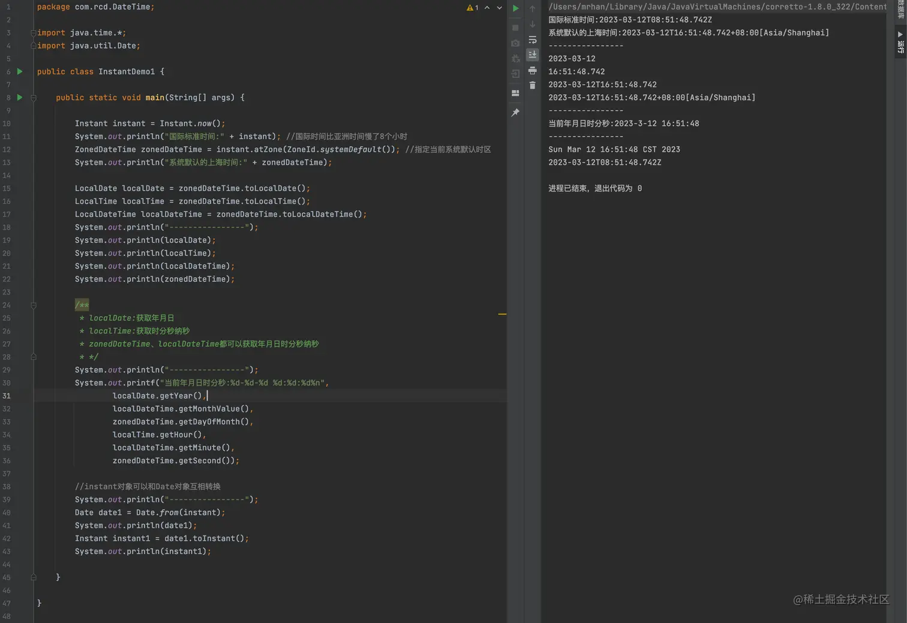The height and width of the screenshot is (623, 907).
Task: Click the run gutter icon beside class InstantDemo1
Action: [20, 71]
